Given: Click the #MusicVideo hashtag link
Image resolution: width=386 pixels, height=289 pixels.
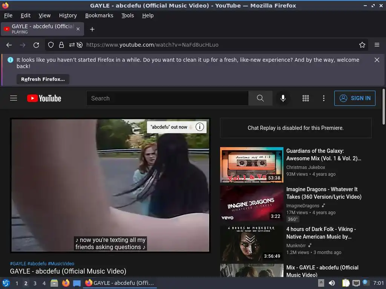Looking at the screenshot, I should tap(61, 263).
